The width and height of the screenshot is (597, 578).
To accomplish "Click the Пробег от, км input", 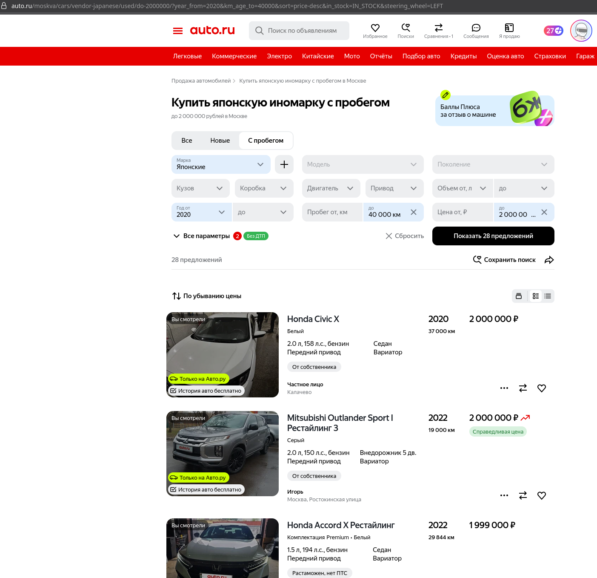I will (x=332, y=212).
